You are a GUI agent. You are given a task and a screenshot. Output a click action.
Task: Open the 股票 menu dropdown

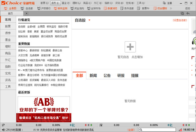pyautogui.click(x=44, y=3)
